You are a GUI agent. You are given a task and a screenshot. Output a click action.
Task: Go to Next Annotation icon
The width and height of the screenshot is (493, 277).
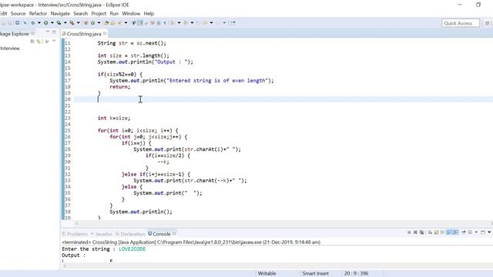click(173, 23)
